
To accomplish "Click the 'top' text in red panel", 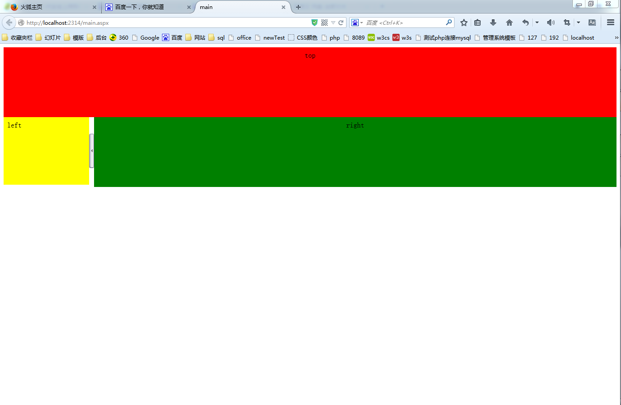I will 310,56.
